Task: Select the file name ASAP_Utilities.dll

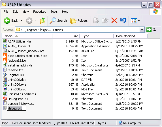Action: pyautogui.click(x=19, y=46)
